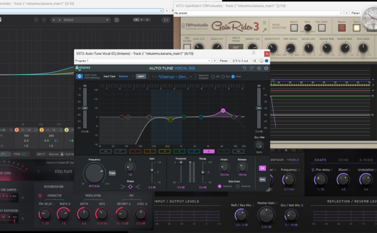Viewport: 377px width, 233px height.
Task: Expand the Cleanup preset dropdown
Action: point(175,76)
